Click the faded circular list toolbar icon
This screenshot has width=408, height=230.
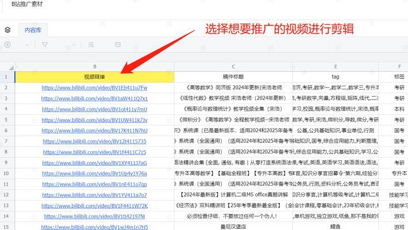(7, 45)
